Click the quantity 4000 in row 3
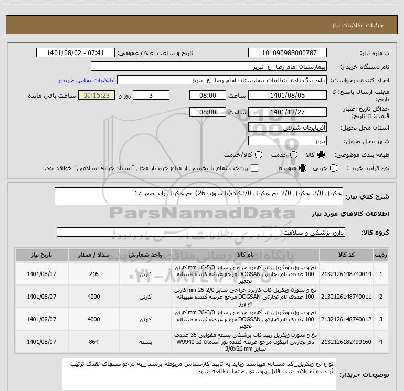 tap(94, 319)
